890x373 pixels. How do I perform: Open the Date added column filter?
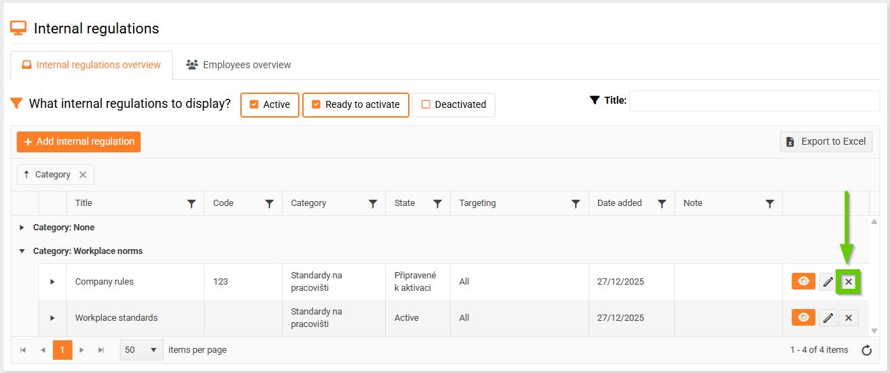coord(662,204)
